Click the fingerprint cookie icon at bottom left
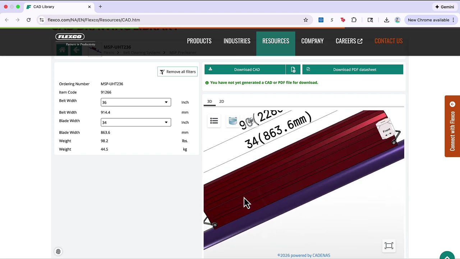The image size is (460, 259). click(58, 251)
